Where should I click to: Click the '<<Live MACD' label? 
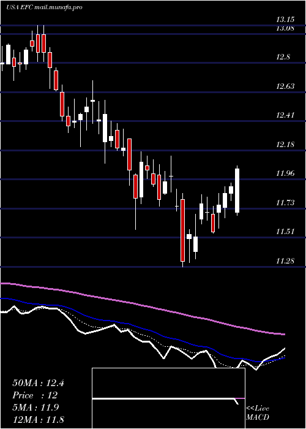click(x=258, y=412)
